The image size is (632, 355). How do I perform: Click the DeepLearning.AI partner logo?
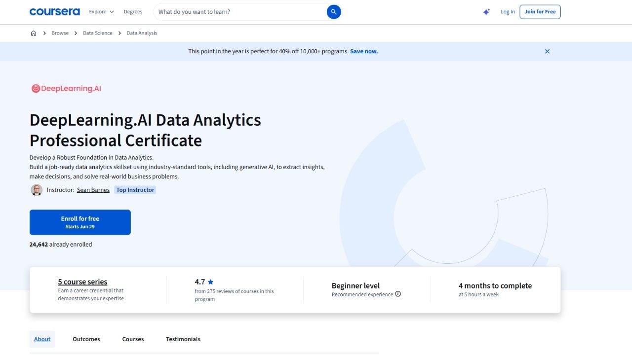coord(66,89)
